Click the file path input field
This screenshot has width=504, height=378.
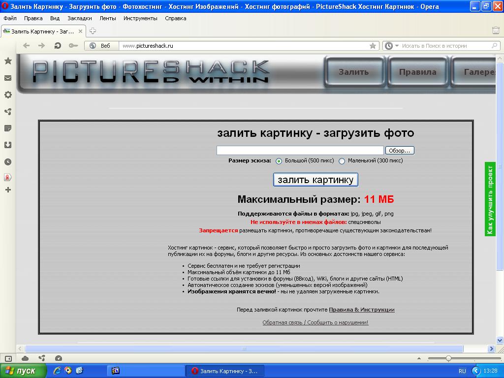300,151
